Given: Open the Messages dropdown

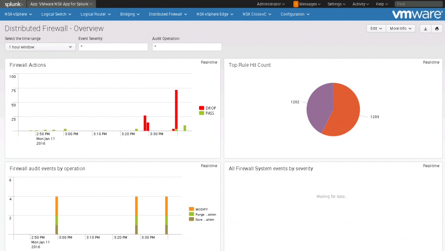Looking at the screenshot, I should click(309, 4).
